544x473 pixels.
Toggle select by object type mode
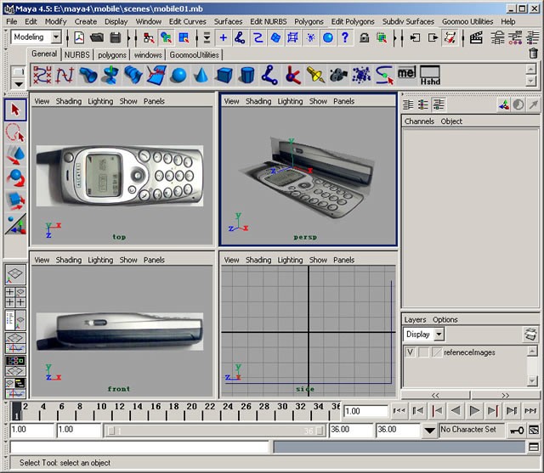[167, 37]
